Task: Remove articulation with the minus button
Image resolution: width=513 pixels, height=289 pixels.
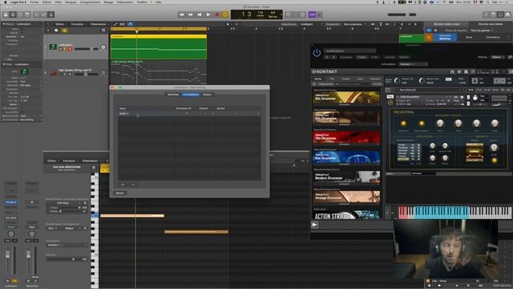Action: pyautogui.click(x=133, y=185)
